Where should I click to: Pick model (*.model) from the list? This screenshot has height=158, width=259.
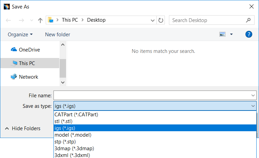(73, 135)
